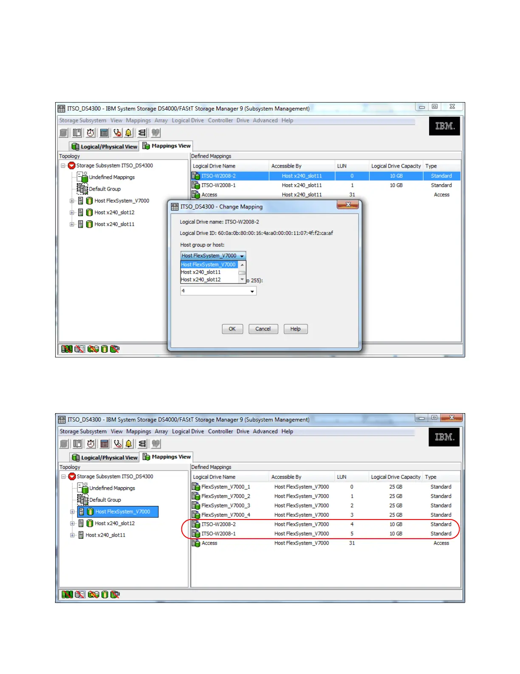Click the last status bar icon in lower window
Viewport: 520px width, 674px height.
pos(115,594)
